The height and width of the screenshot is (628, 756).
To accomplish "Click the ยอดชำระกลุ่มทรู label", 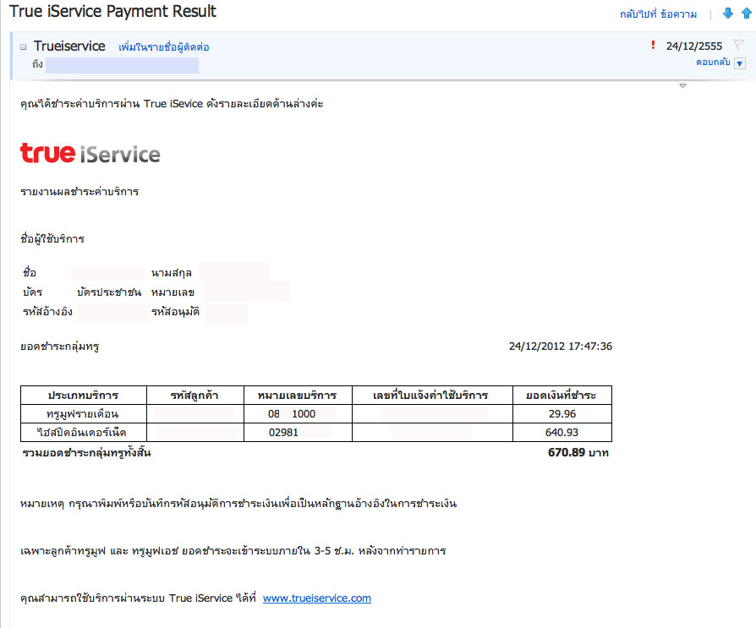I will point(60,346).
